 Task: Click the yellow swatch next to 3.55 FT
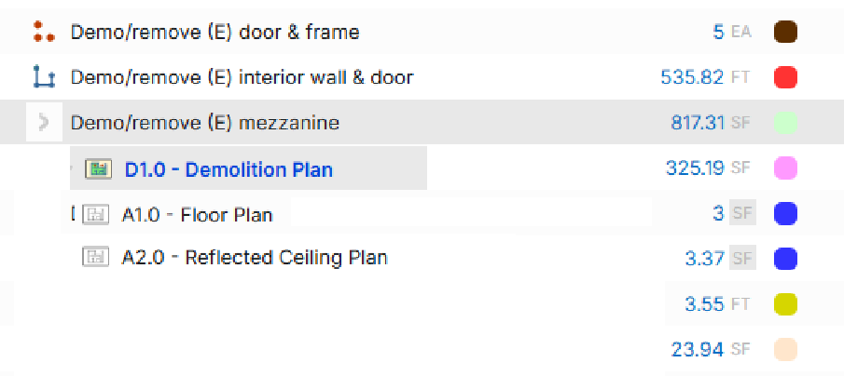(x=785, y=303)
